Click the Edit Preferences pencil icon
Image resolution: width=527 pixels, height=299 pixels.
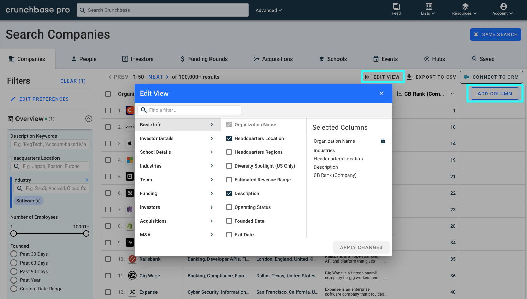tap(13, 99)
